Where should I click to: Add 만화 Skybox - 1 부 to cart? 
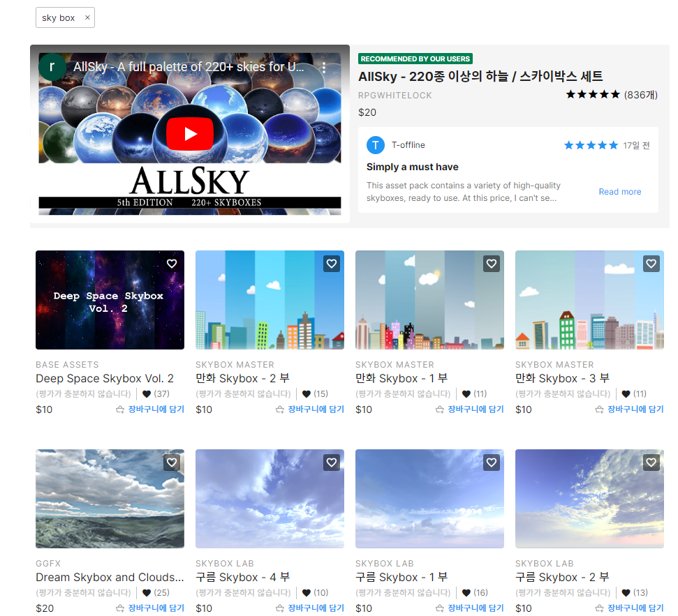coord(470,409)
